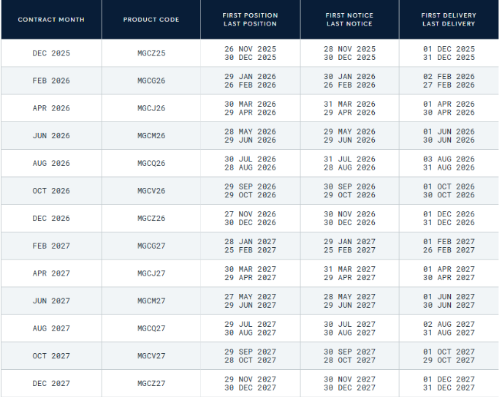Click product code MGCZ25
Screen dimensions: 502x397
click(151, 53)
